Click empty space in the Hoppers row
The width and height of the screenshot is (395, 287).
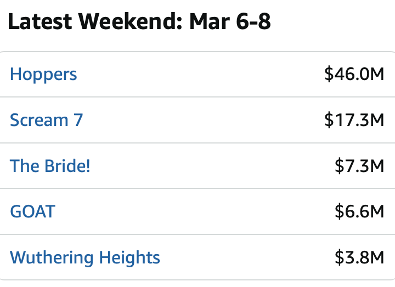click(199, 74)
